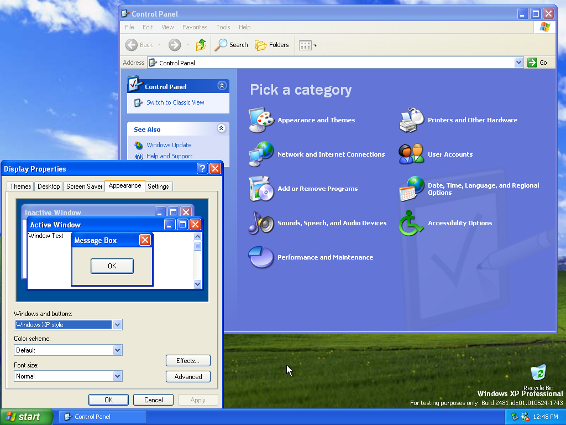566x425 pixels.
Task: Click the Address bar input field
Action: point(331,63)
